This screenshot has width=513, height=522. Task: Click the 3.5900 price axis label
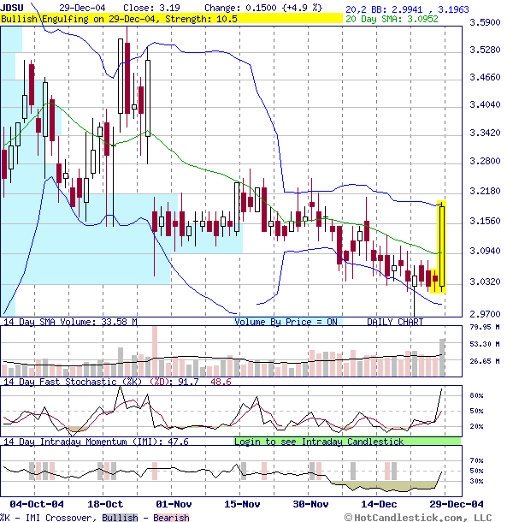pos(485,22)
